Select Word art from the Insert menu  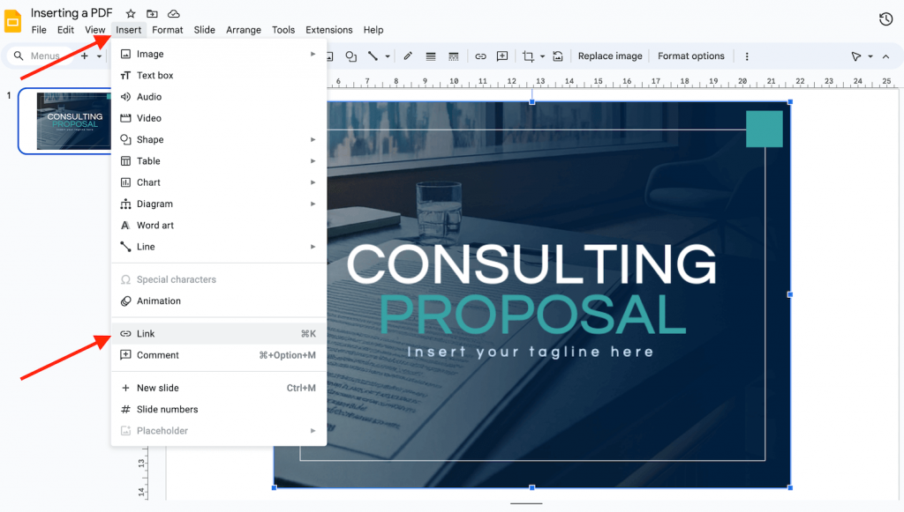[155, 225]
